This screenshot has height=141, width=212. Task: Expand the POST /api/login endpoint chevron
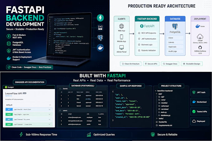(50, 115)
